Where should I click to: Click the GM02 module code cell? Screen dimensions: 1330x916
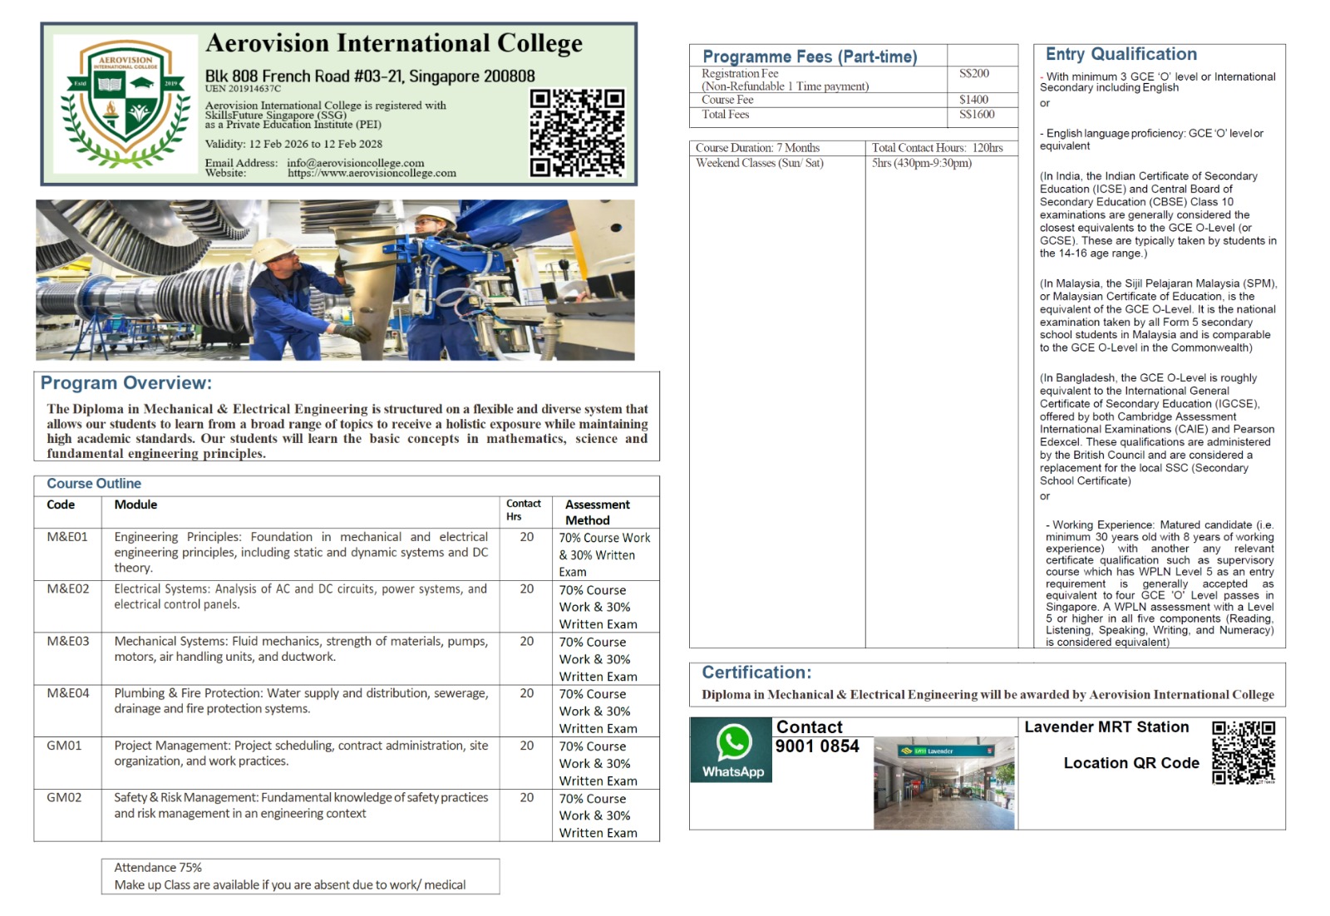coord(64,798)
